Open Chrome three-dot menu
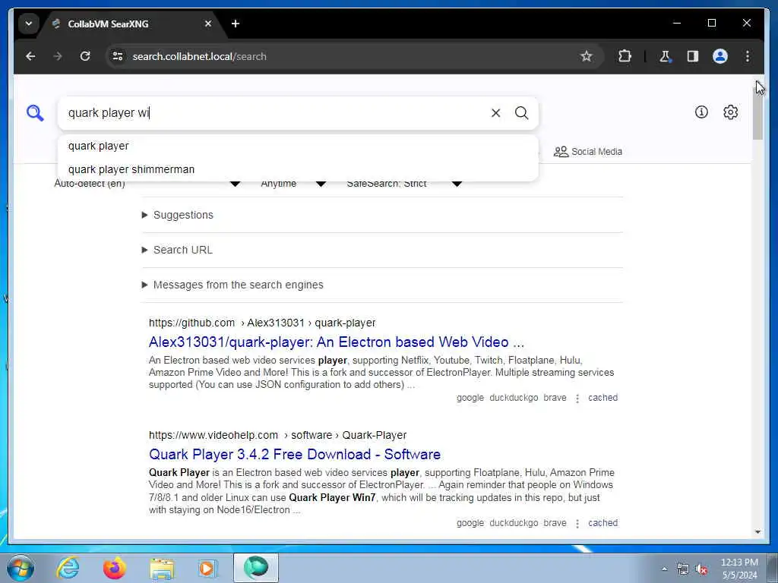The width and height of the screenshot is (778, 583). coord(748,56)
